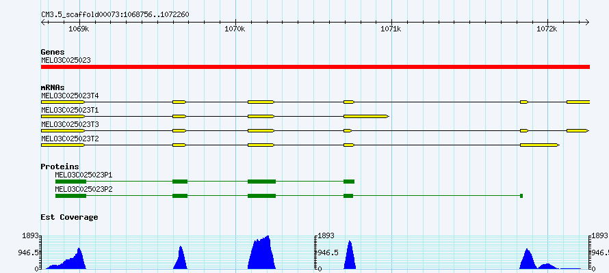Select the MELO3C025023 gene label
This screenshot has height=273, width=609.
[x=66, y=61]
